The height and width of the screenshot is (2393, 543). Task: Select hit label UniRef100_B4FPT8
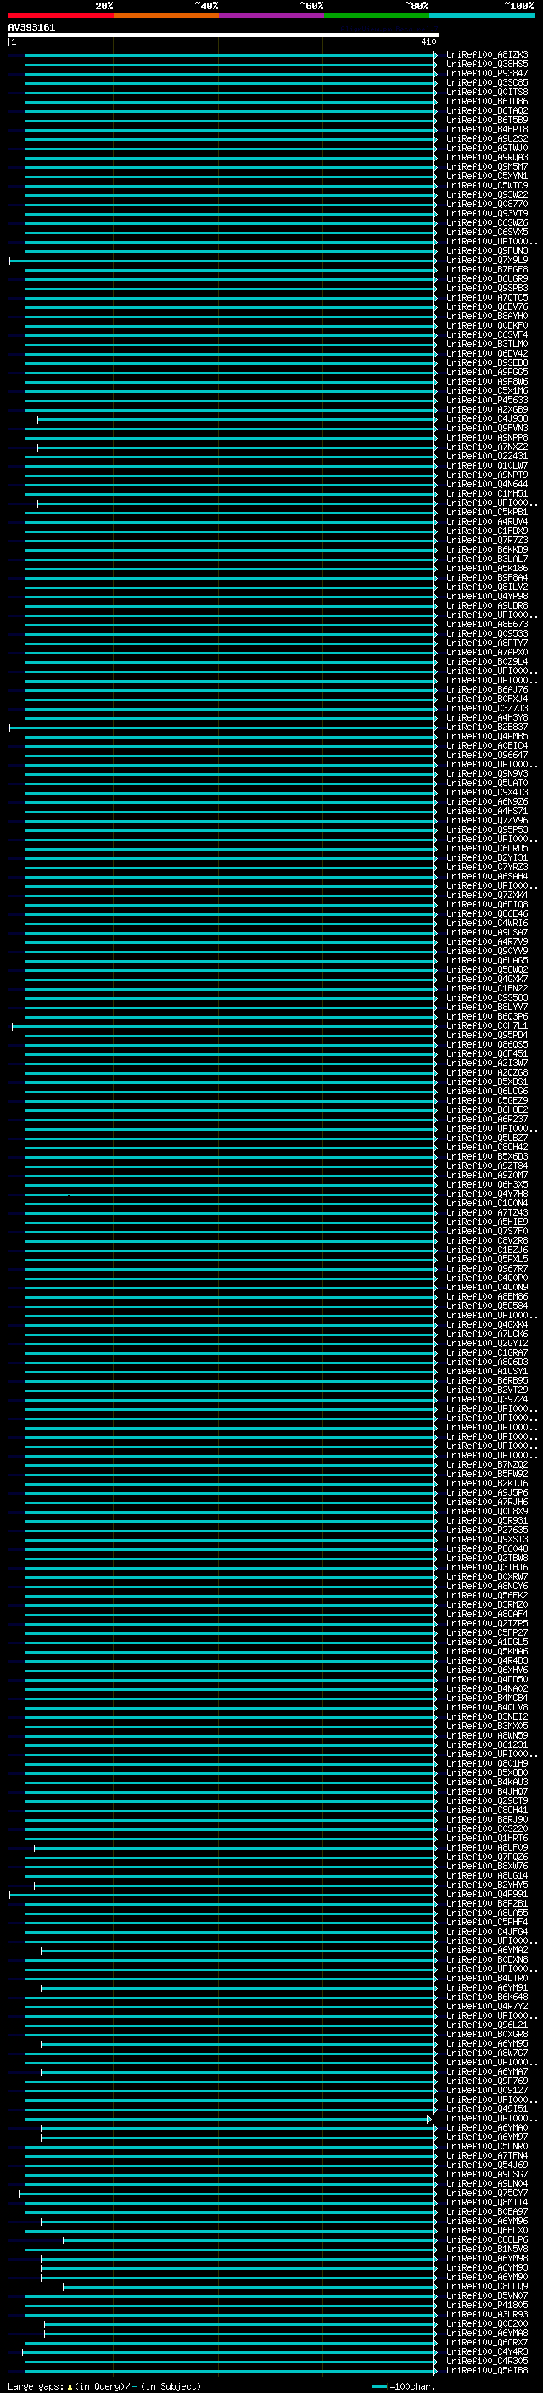(x=487, y=129)
